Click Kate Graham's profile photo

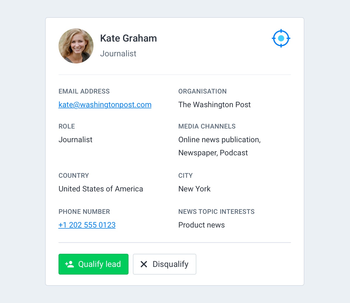(x=76, y=46)
